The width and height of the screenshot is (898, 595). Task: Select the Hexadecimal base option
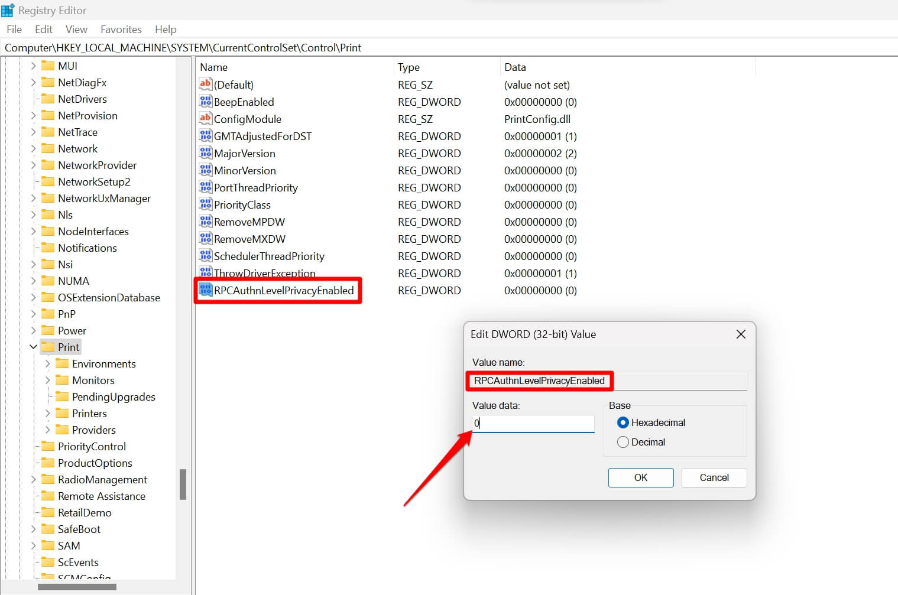623,422
